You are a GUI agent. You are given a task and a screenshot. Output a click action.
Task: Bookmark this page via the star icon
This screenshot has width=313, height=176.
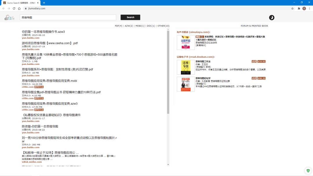293,8
